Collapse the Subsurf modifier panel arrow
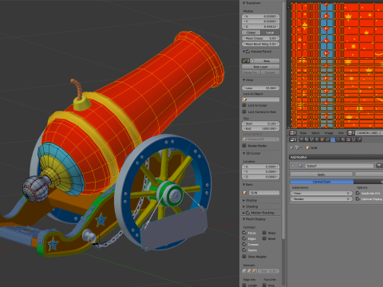 point(293,166)
